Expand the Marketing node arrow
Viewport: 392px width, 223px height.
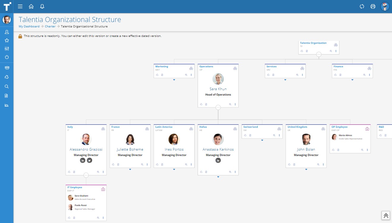(x=174, y=80)
